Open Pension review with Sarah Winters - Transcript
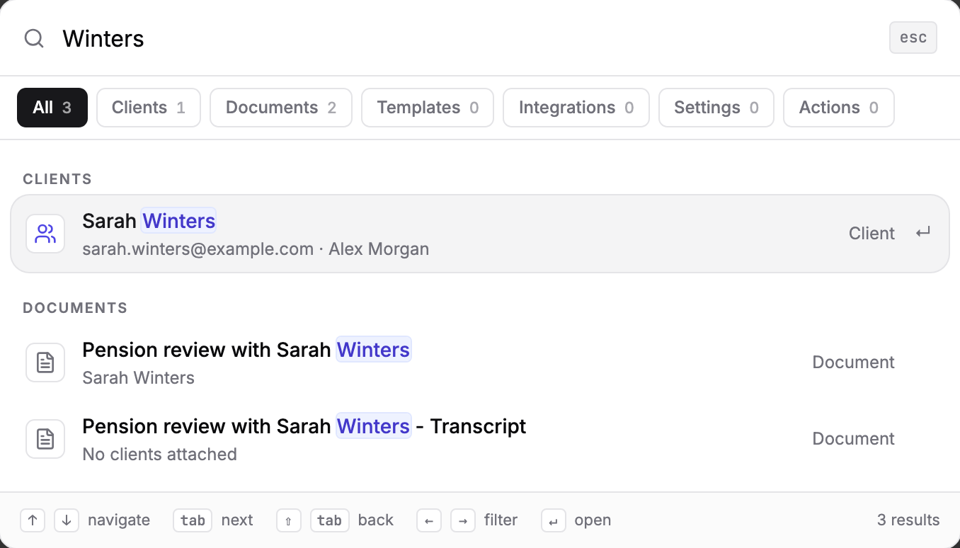Image resolution: width=960 pixels, height=548 pixels. click(x=480, y=439)
